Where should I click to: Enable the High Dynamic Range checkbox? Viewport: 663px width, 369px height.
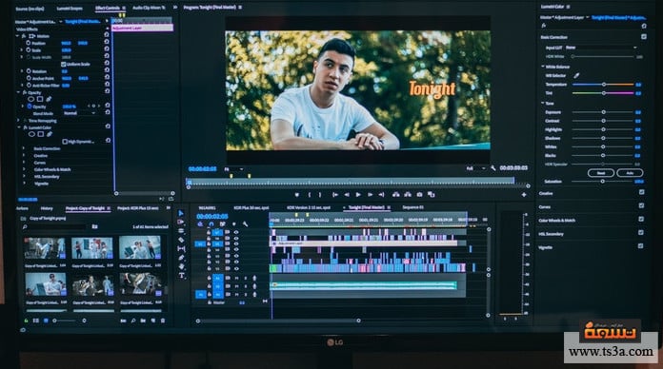pos(65,142)
